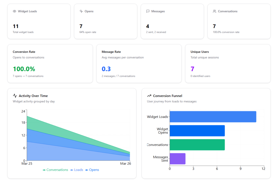Click the Widget Opens bar in funnel

(x=197, y=131)
